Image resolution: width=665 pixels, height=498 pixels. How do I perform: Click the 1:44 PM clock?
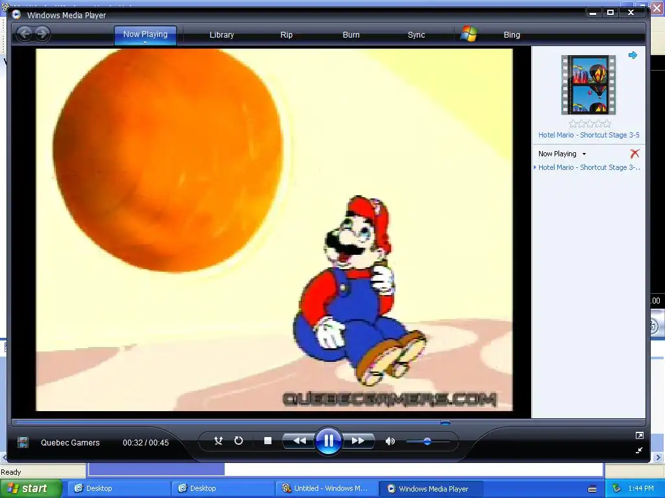click(x=641, y=488)
